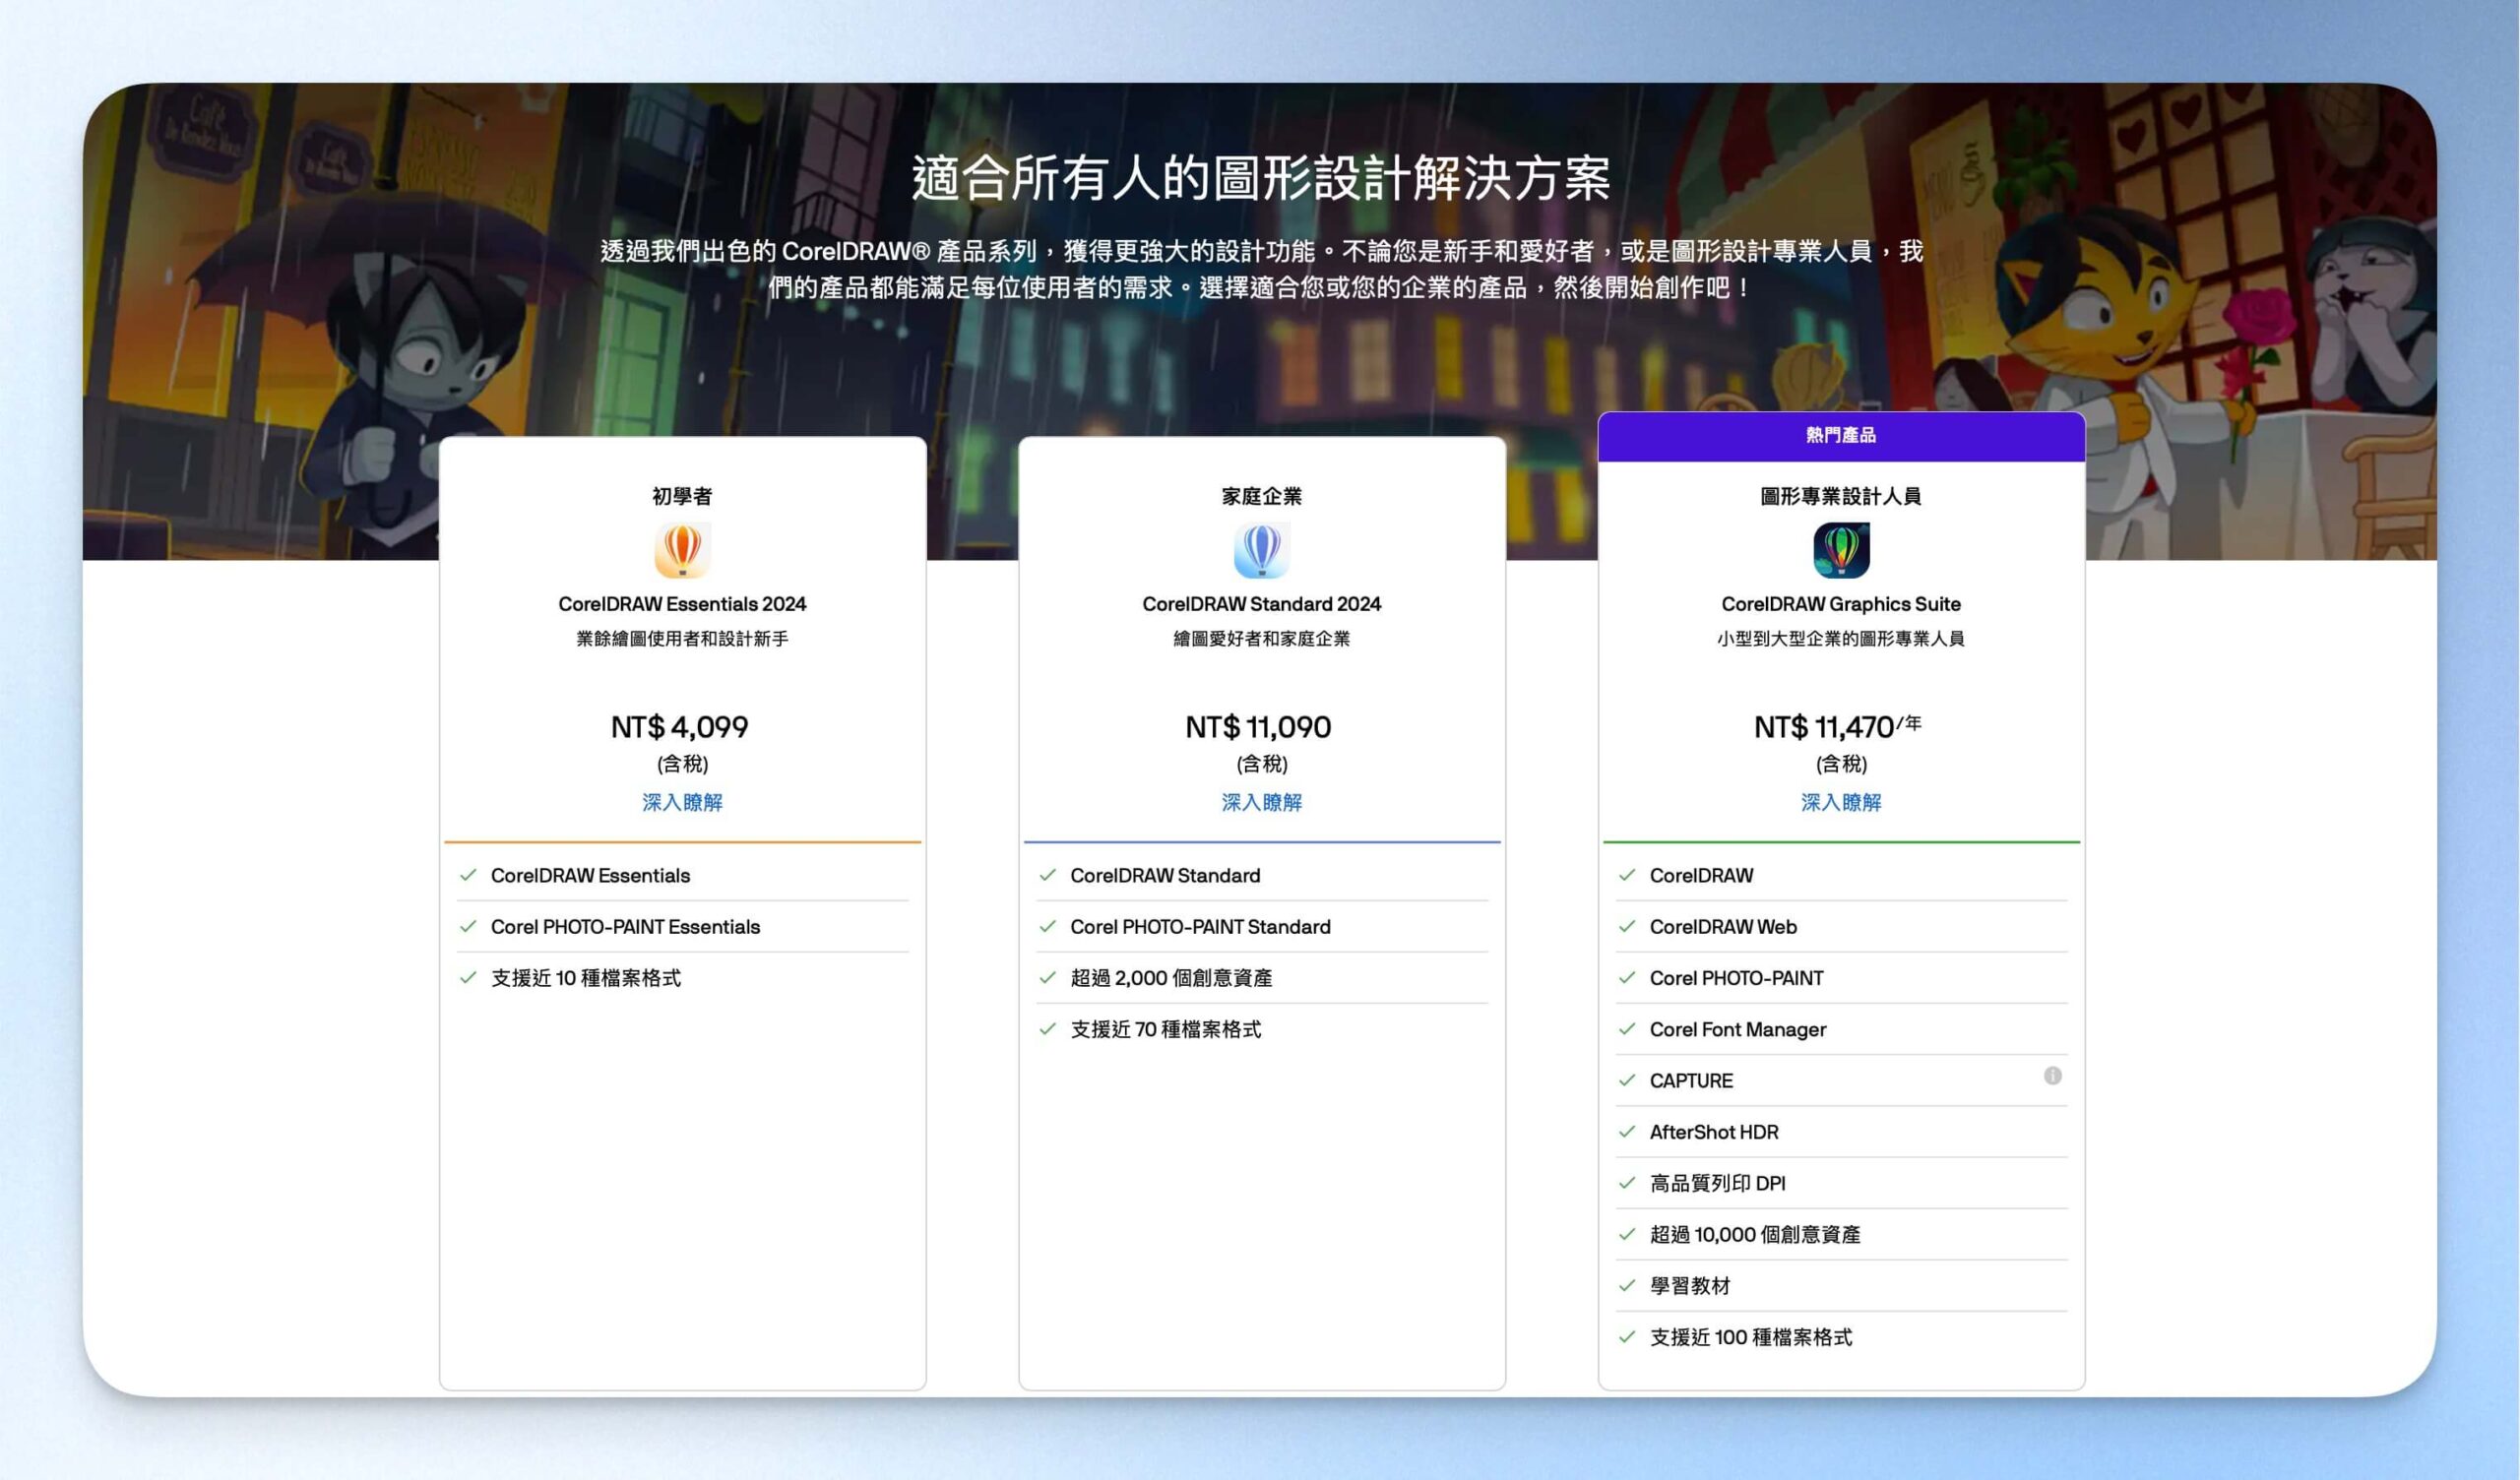Click the 支援近 10 種檔案格式 row
The height and width of the screenshot is (1480, 2520).
pyautogui.click(x=682, y=978)
